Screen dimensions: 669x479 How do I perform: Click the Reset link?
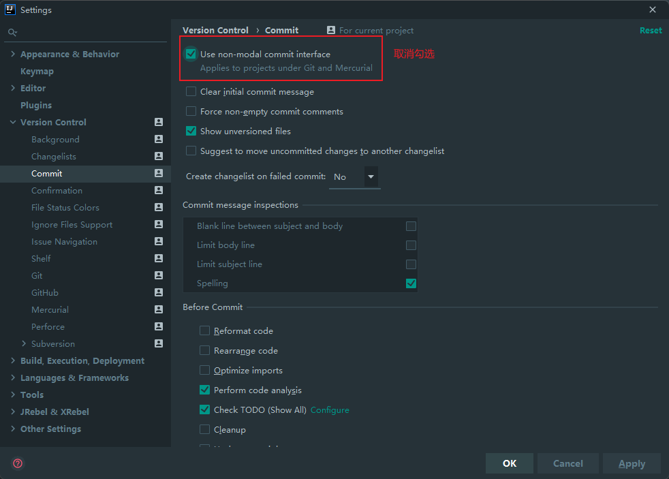click(x=650, y=30)
